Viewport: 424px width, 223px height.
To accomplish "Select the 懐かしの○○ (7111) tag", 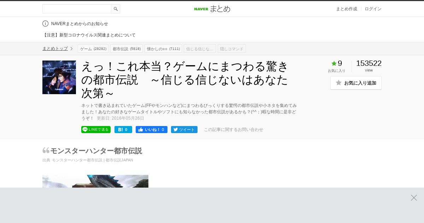I will [x=163, y=48].
